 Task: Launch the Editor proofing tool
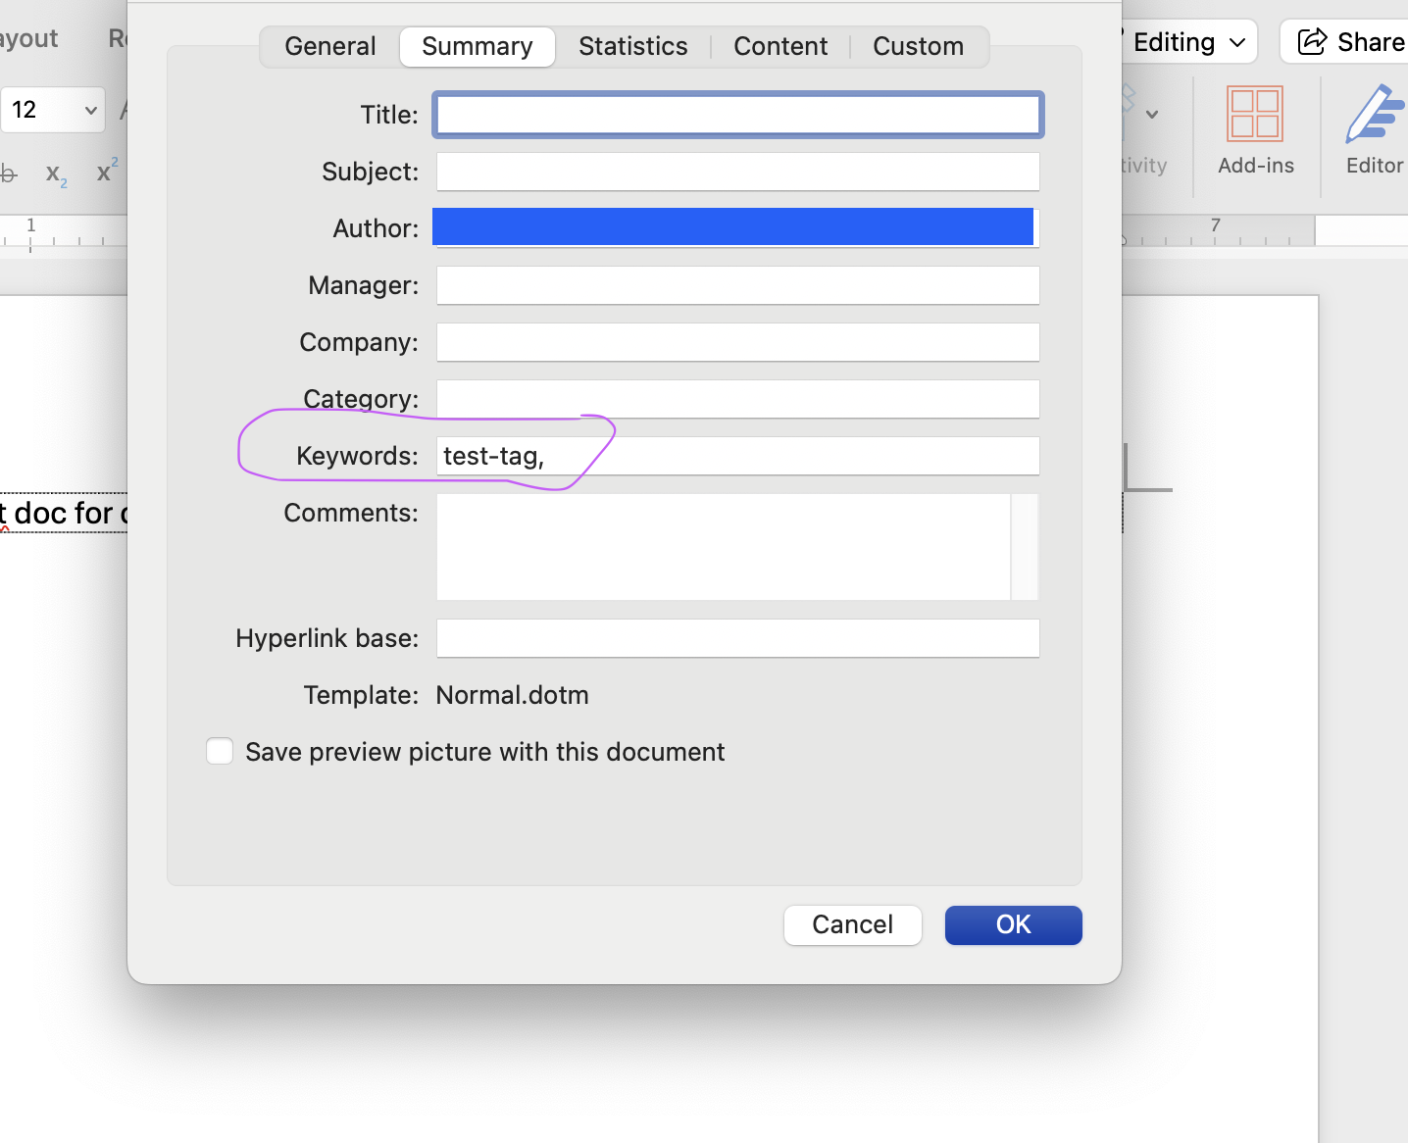tap(1374, 129)
